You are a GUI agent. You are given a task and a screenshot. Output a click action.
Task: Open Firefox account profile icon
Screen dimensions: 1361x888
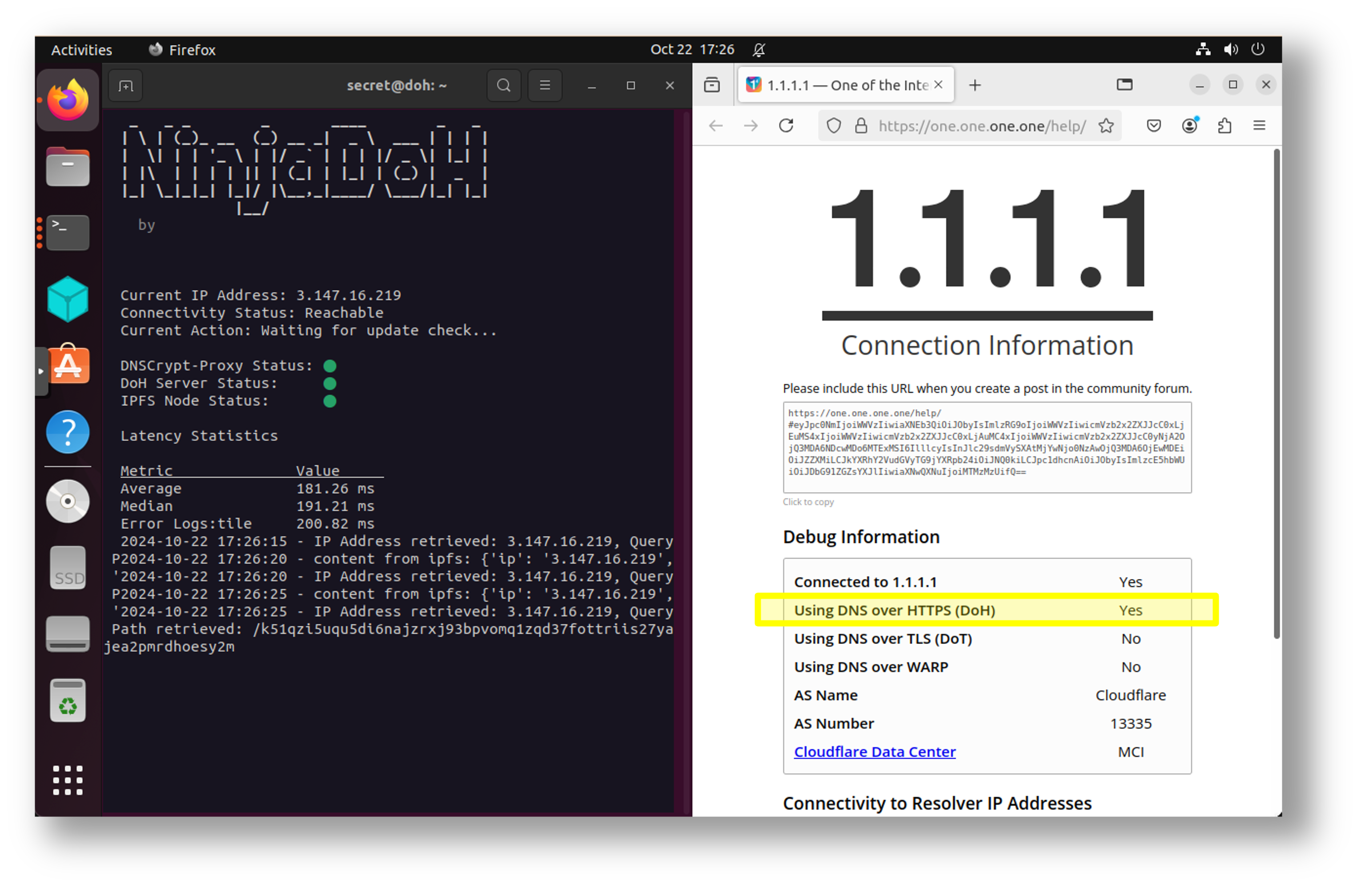tap(1189, 126)
